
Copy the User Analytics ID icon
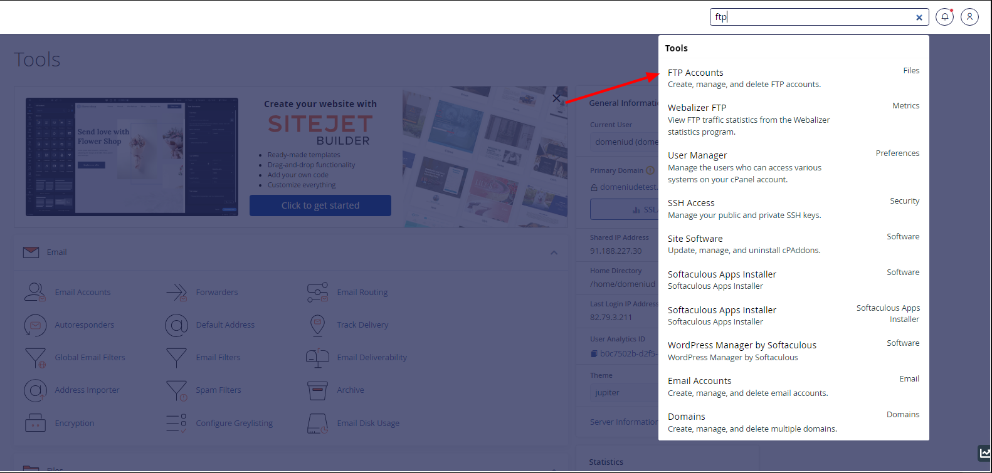pos(594,353)
